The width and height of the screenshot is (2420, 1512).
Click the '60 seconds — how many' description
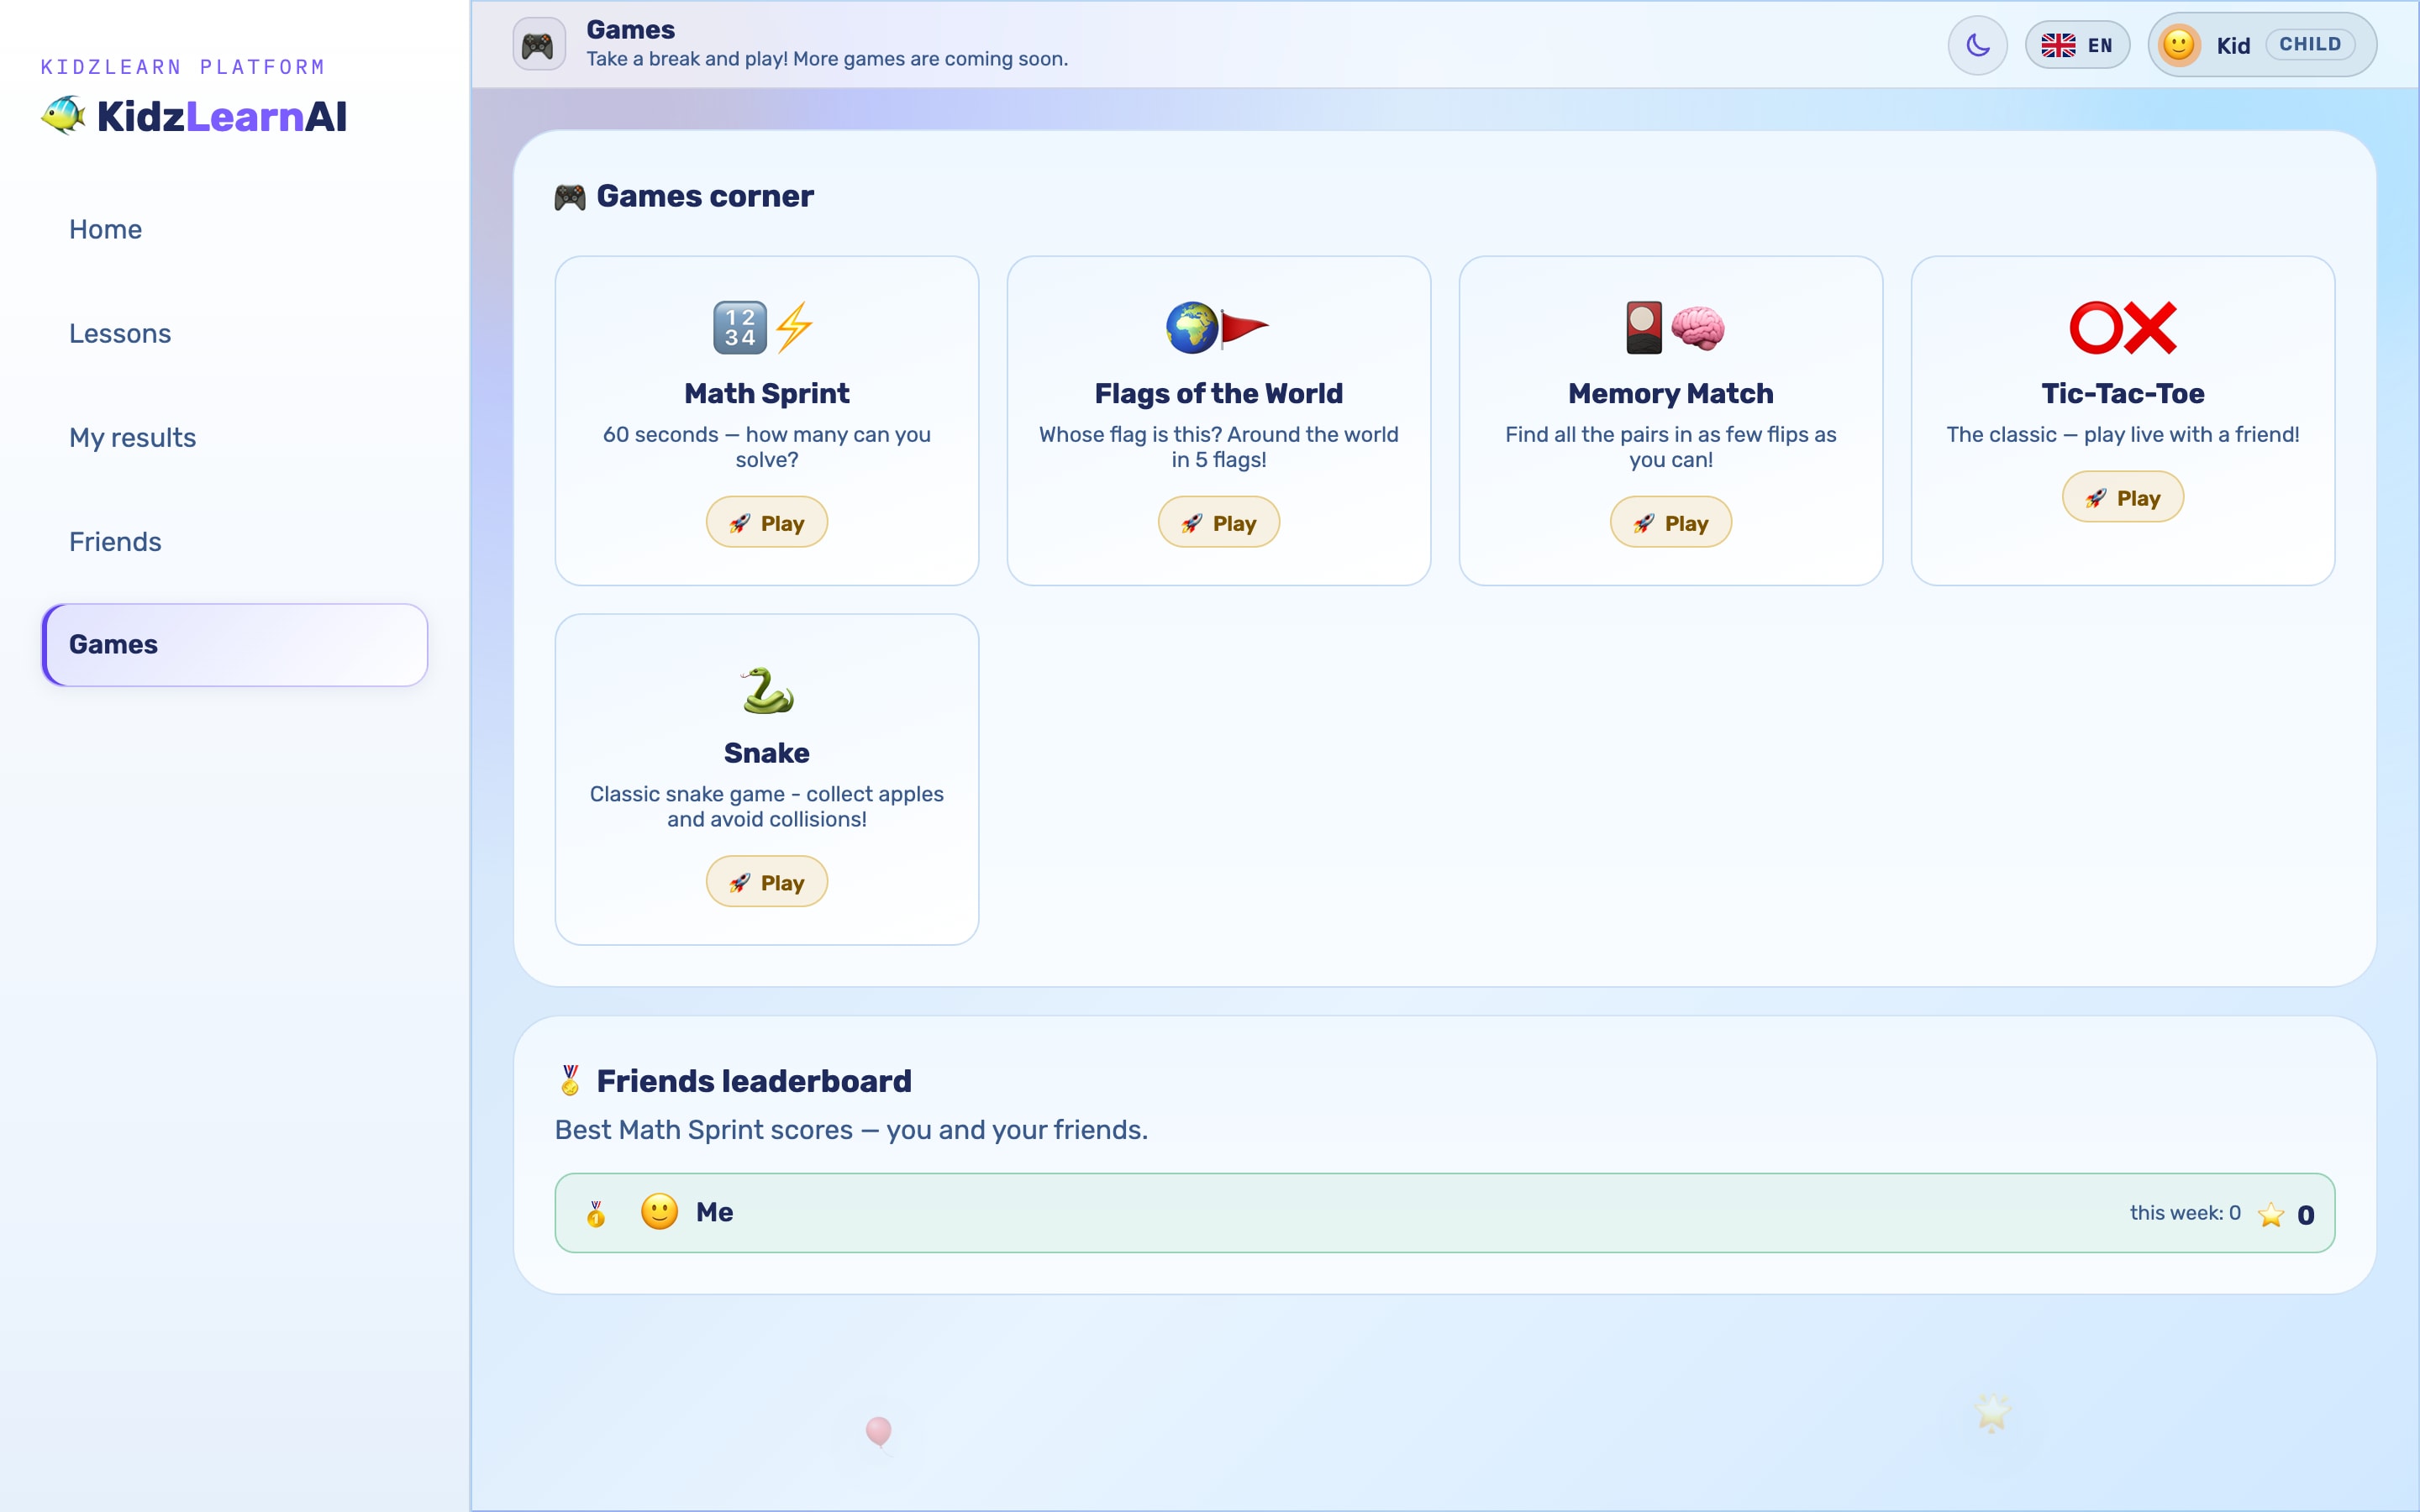coord(767,447)
